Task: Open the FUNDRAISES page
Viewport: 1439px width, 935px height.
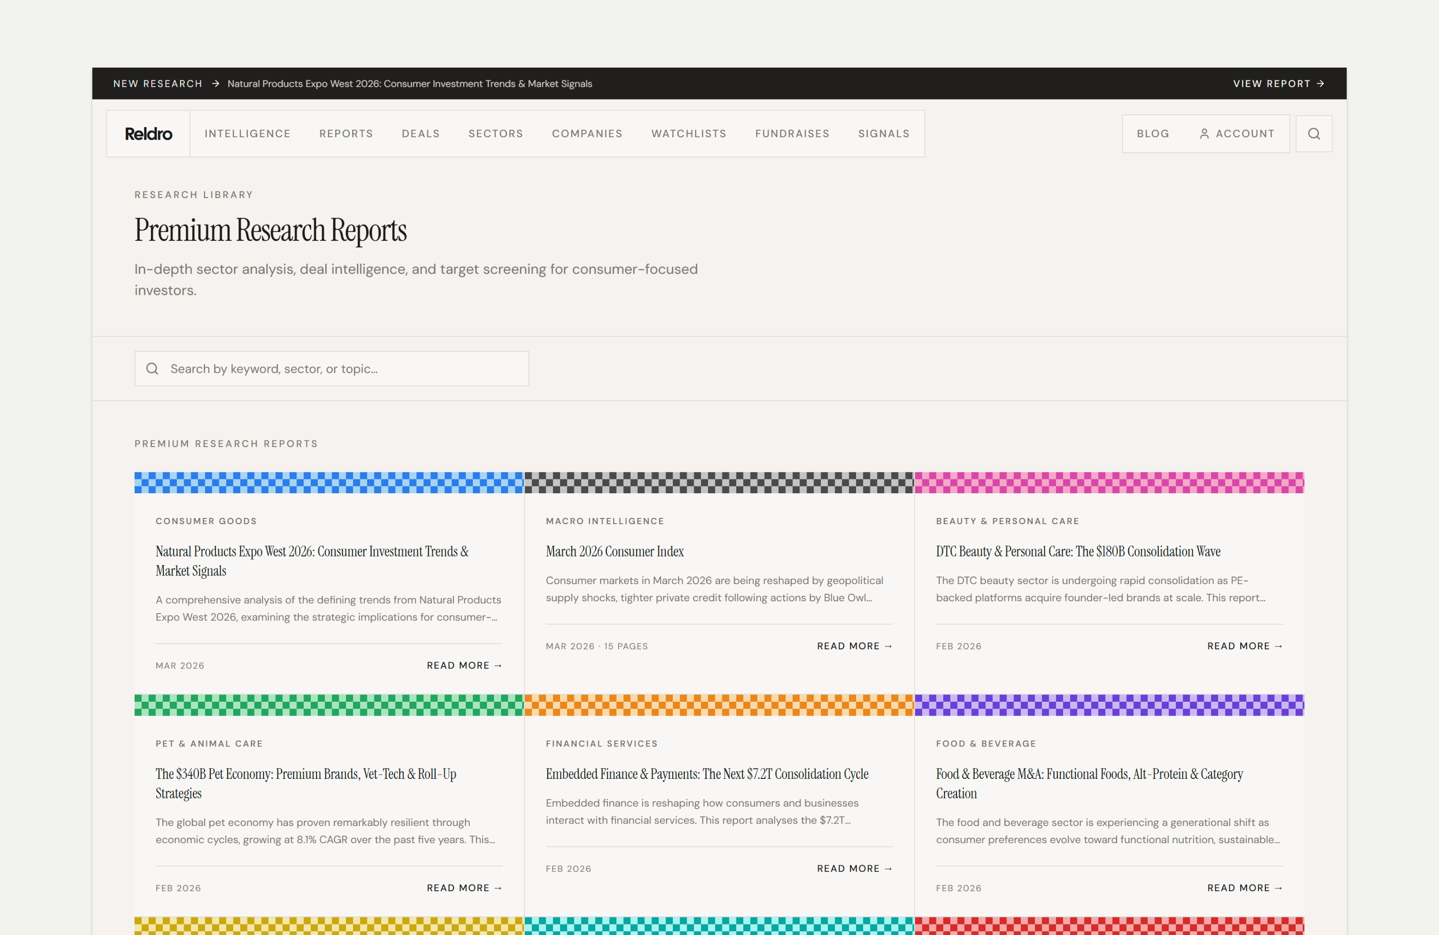Action: coord(792,133)
